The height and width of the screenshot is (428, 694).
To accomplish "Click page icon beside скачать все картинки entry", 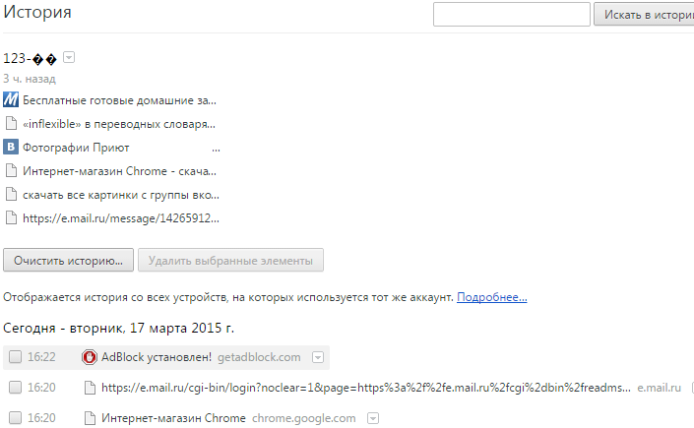I will (x=11, y=195).
